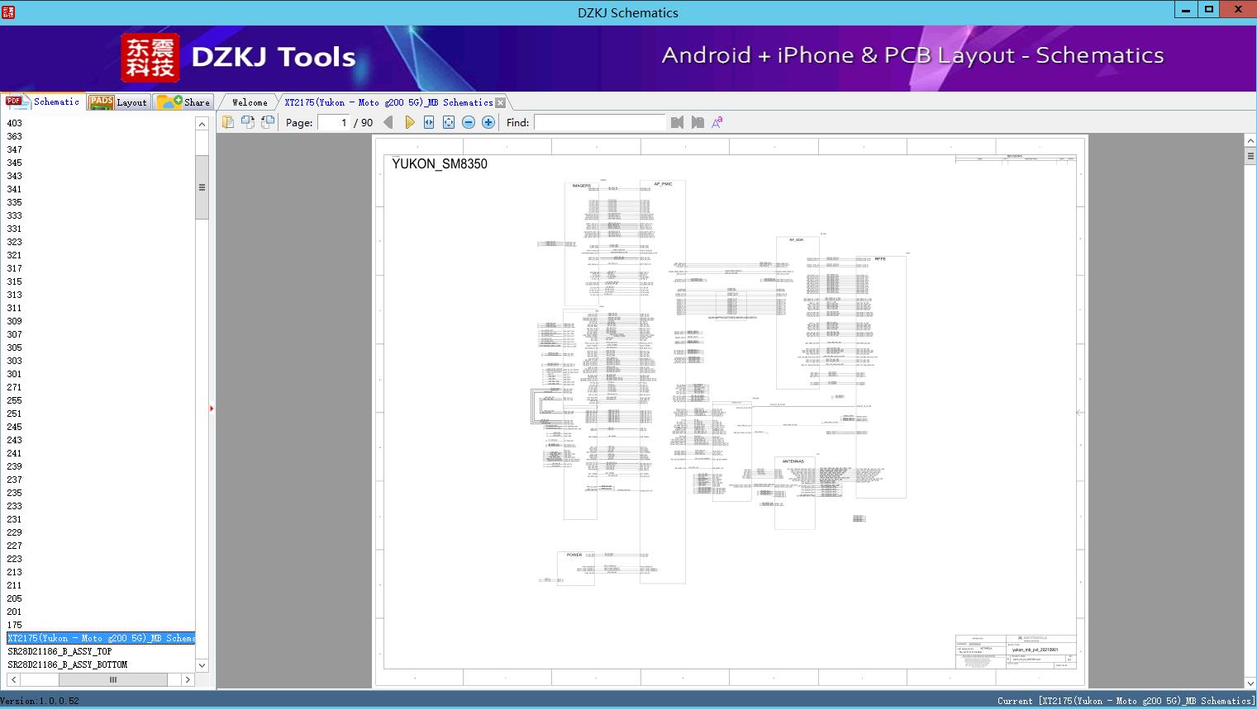This screenshot has width=1257, height=709.
Task: Fit page to width
Action: pos(429,122)
